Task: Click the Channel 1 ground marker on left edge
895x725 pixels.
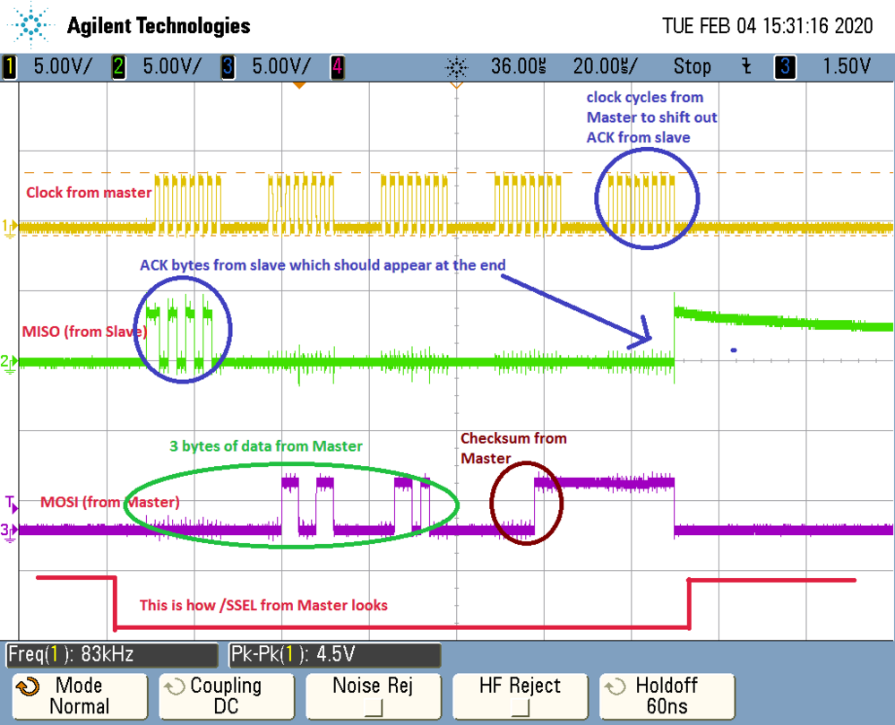Action: pyautogui.click(x=9, y=226)
